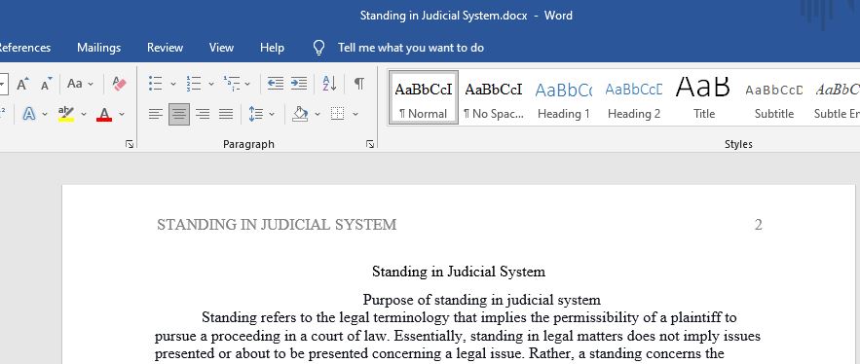Expand the line spacing dropdown
The height and width of the screenshot is (364, 860).
coord(272,114)
